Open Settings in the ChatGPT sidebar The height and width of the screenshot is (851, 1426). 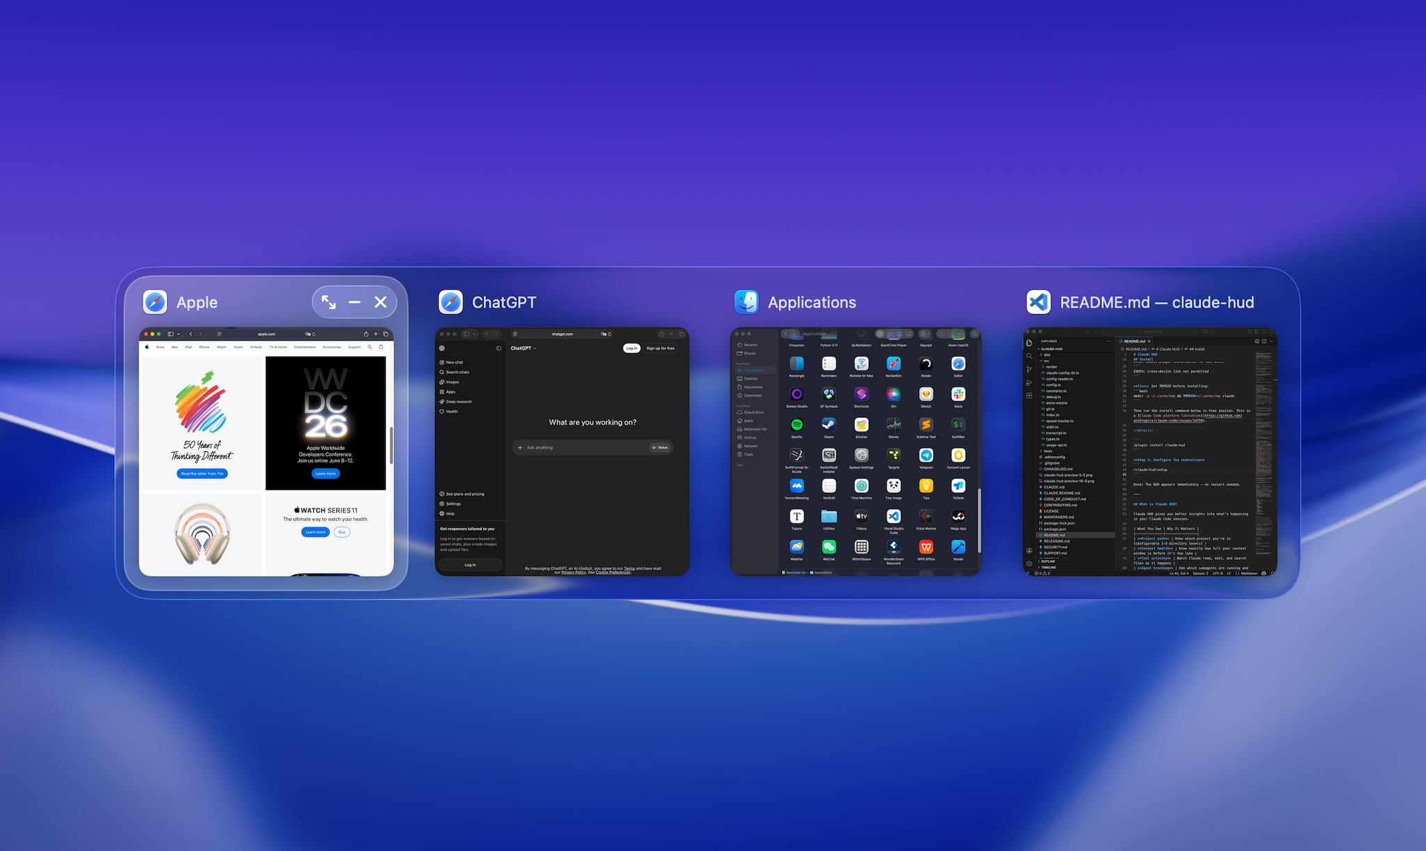click(450, 503)
